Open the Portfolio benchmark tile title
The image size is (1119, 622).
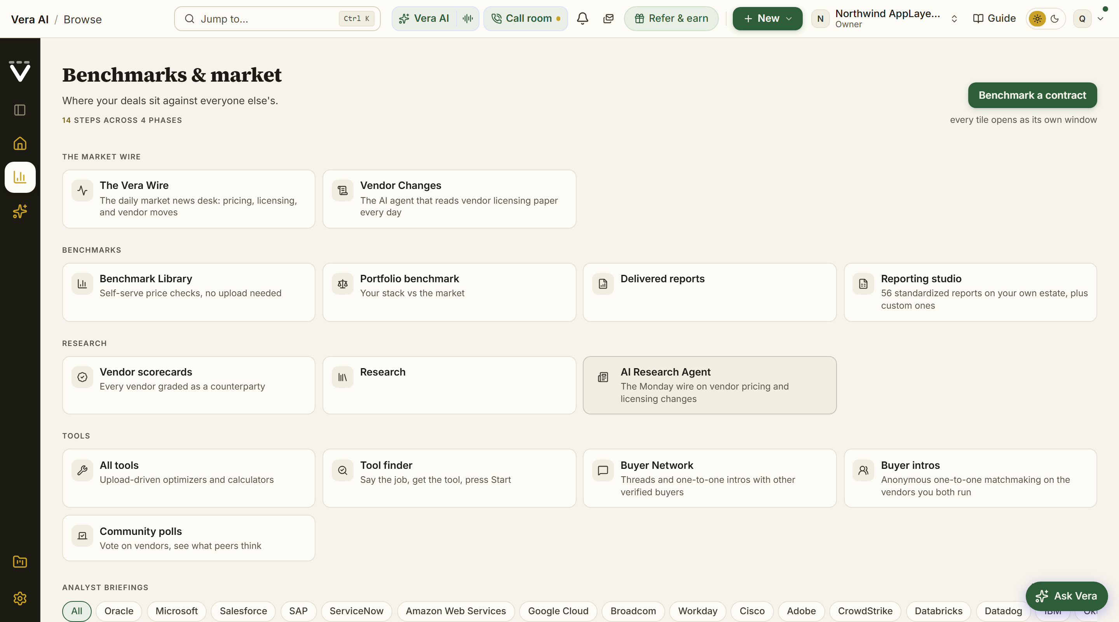click(409, 279)
